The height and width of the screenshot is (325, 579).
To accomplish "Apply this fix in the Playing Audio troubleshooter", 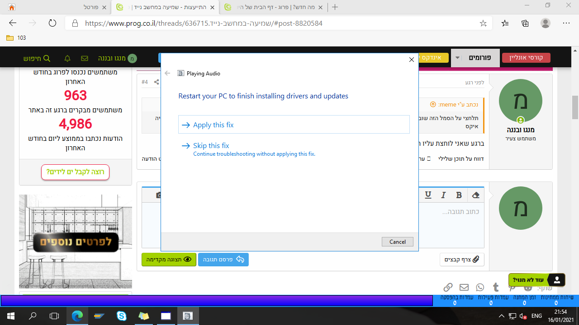I will [294, 125].
